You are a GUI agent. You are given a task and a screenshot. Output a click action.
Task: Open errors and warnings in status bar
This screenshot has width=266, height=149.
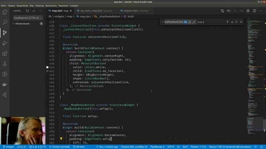[37, 147]
